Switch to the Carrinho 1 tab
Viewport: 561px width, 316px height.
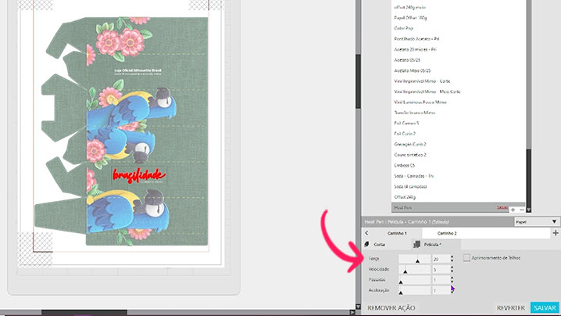[397, 233]
